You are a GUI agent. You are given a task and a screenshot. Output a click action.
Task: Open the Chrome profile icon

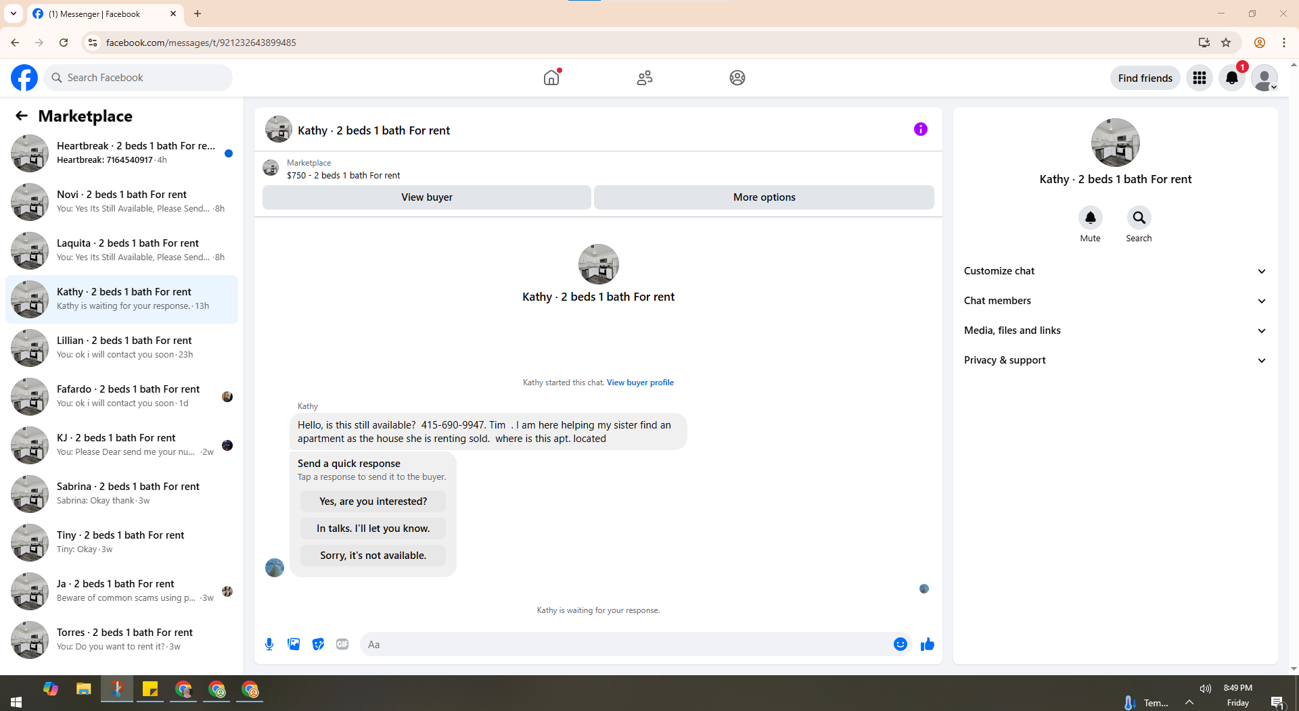(1259, 43)
